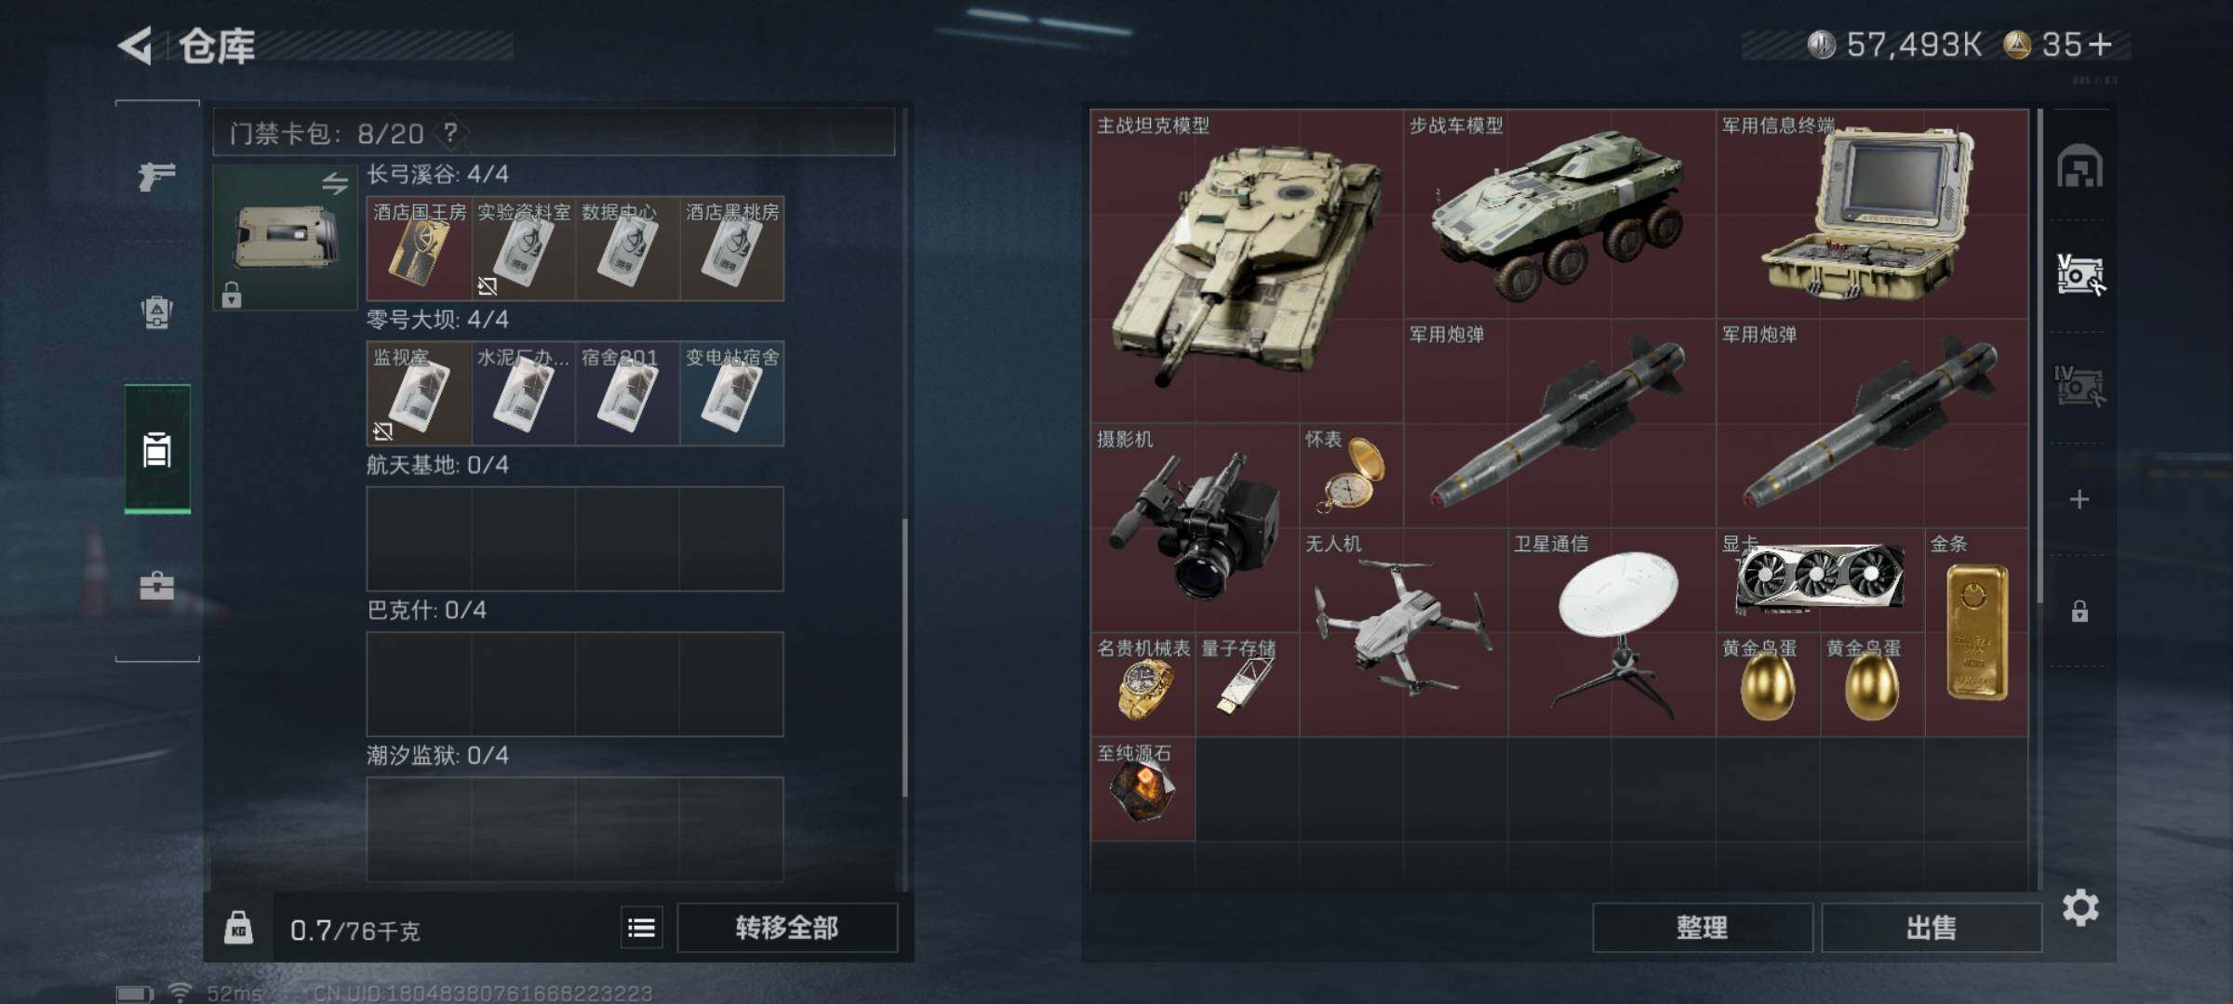Click the swap arrows on the card pack

[x=335, y=183]
